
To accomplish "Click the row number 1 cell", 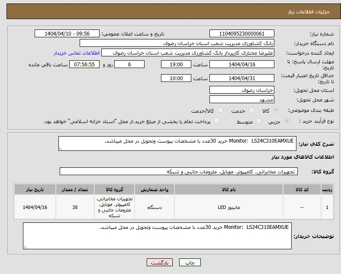I will (327, 207).
